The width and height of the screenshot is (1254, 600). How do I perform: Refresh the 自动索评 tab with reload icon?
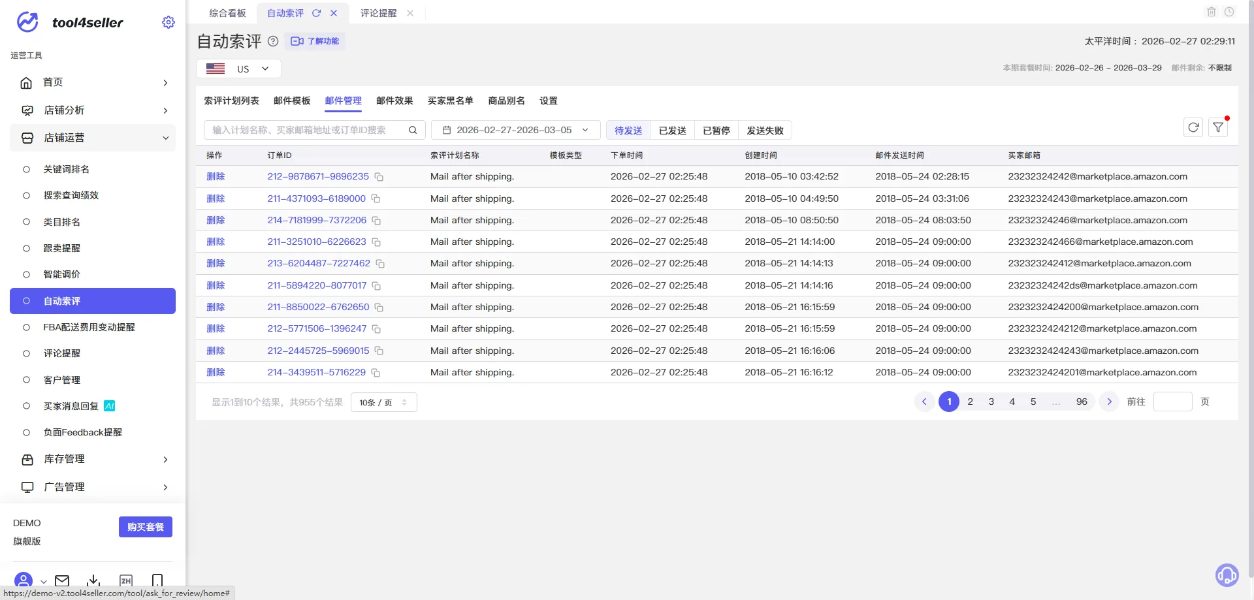coord(317,13)
